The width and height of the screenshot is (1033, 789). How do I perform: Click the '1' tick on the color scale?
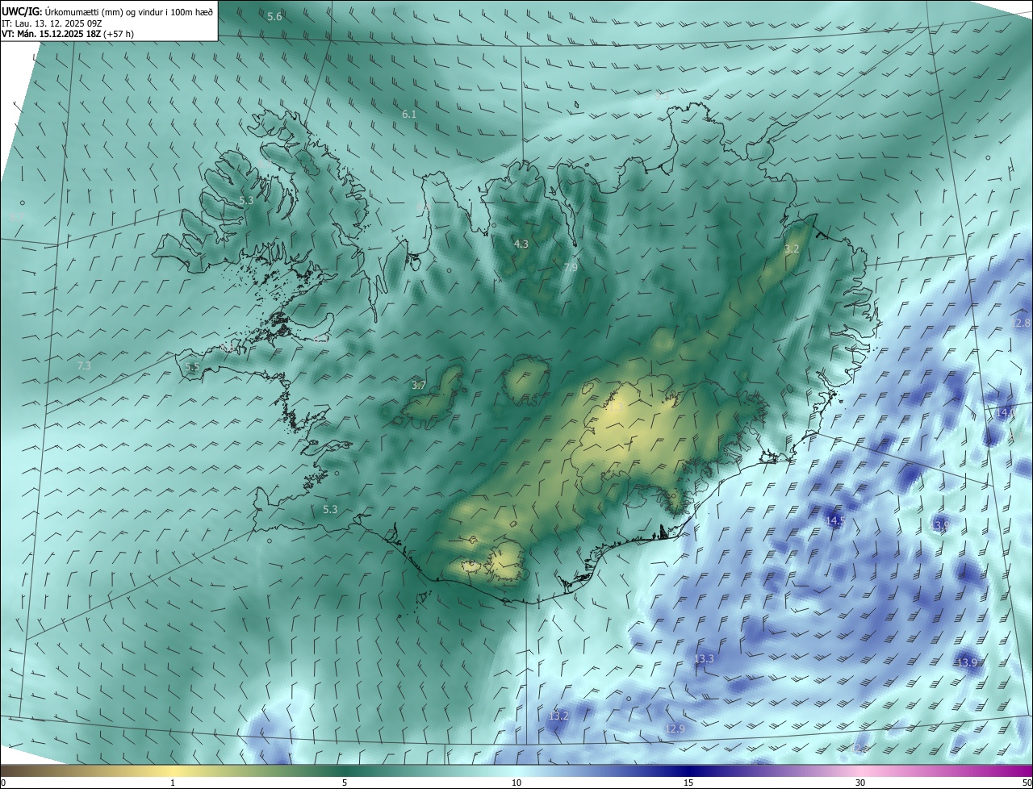(173, 783)
